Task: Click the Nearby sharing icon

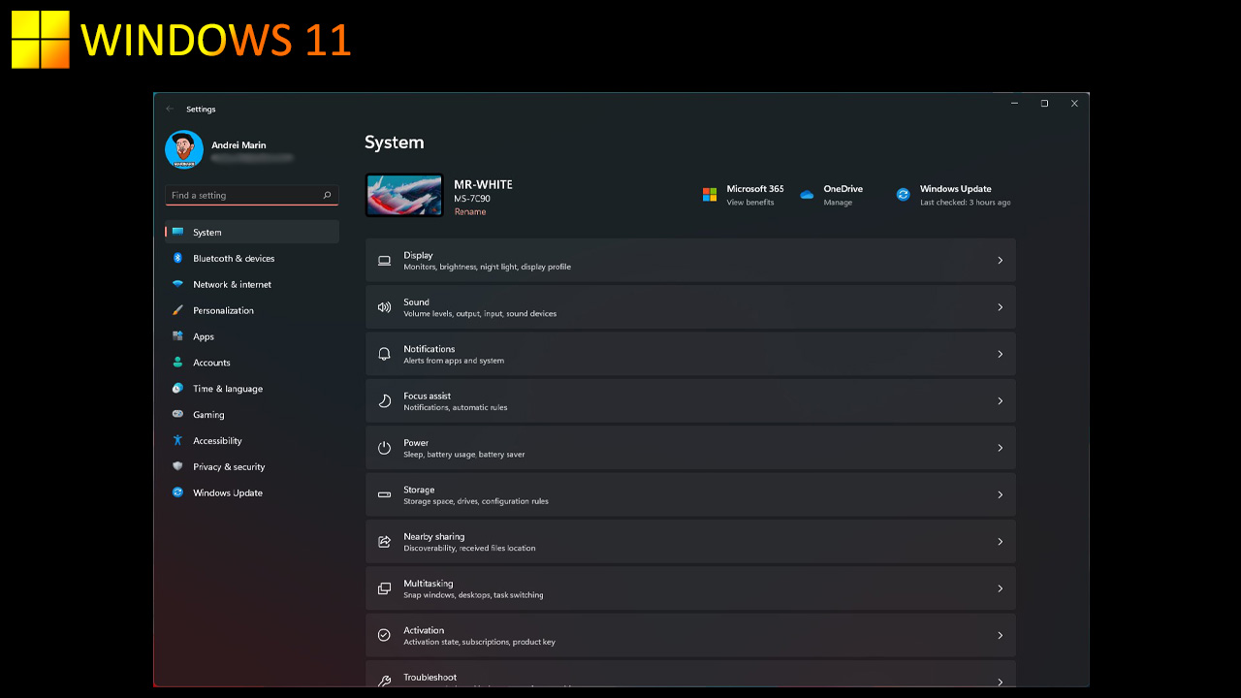Action: tap(384, 541)
